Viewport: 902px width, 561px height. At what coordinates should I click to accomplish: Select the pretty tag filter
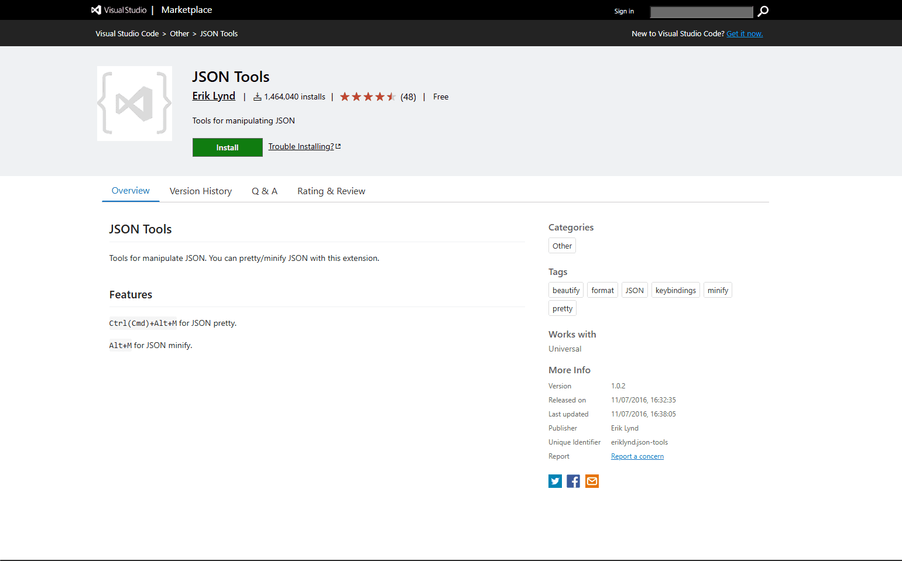click(562, 308)
